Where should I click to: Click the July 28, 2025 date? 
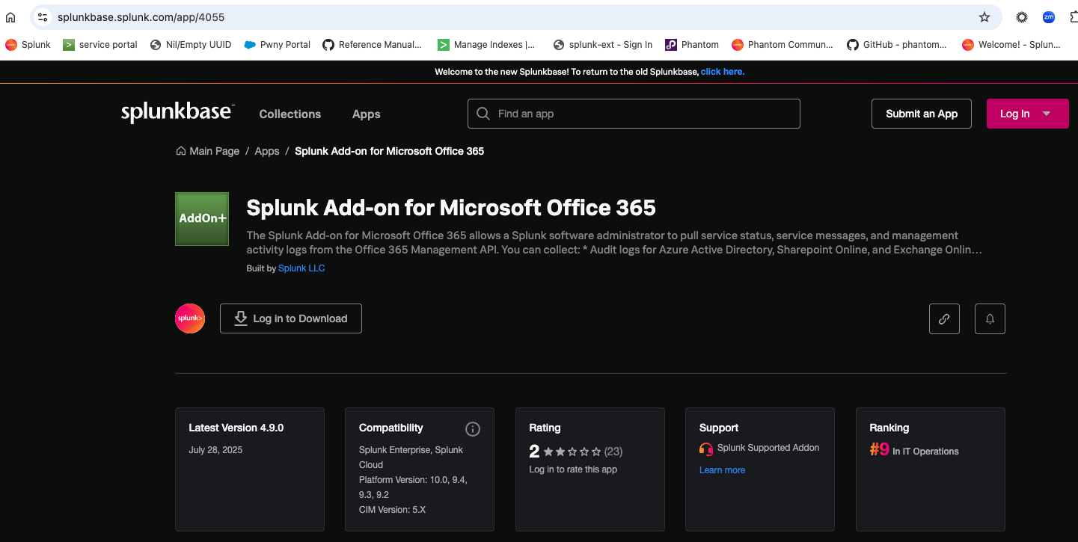click(215, 450)
